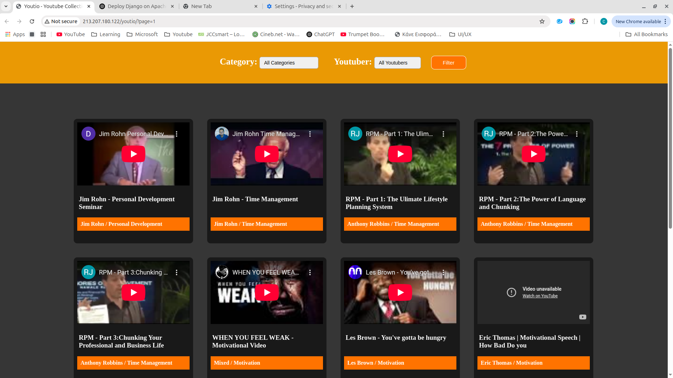Open the Microsoft bookmarks folder

(x=142, y=34)
